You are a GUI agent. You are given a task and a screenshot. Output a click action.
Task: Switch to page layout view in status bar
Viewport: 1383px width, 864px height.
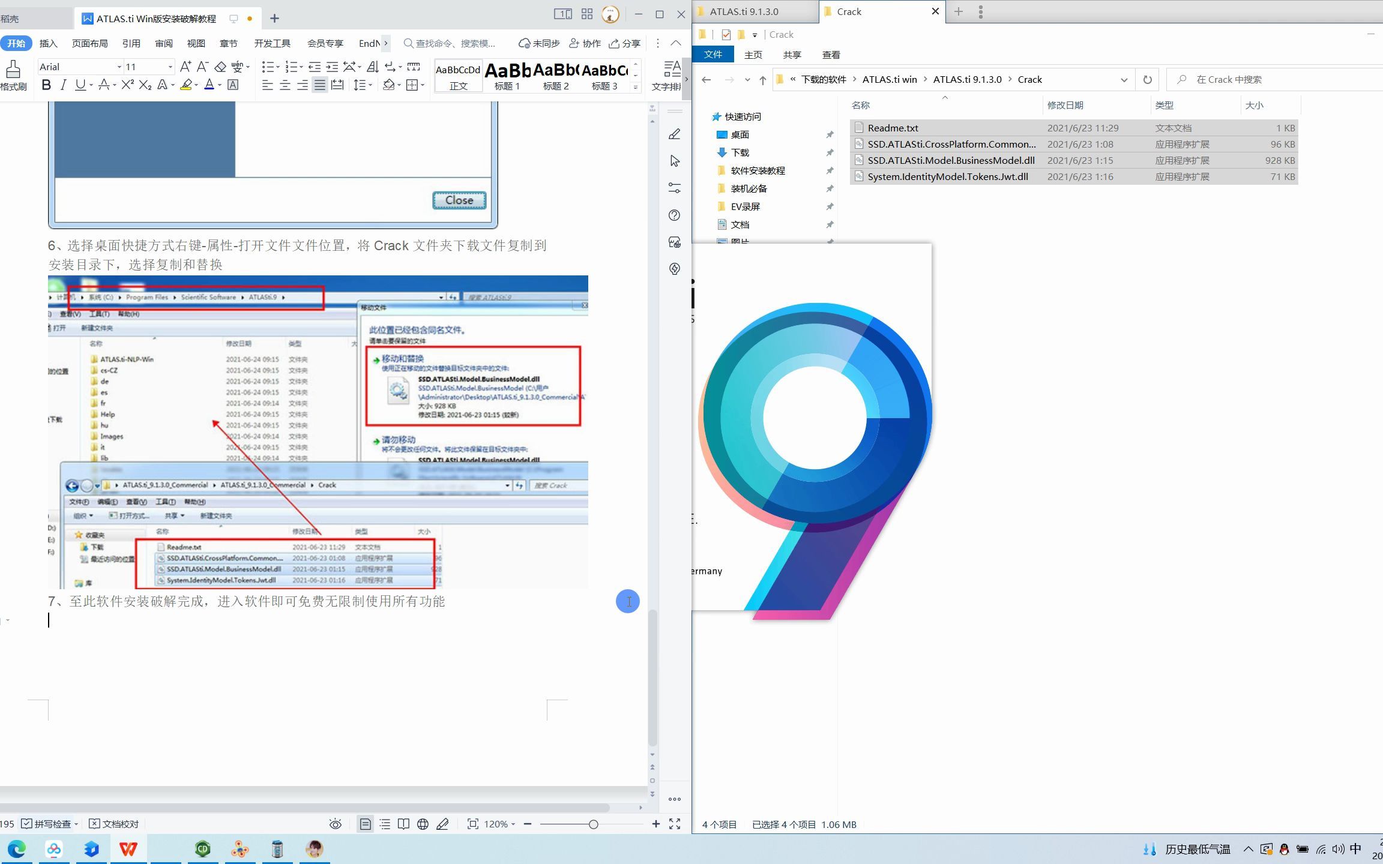pyautogui.click(x=365, y=824)
